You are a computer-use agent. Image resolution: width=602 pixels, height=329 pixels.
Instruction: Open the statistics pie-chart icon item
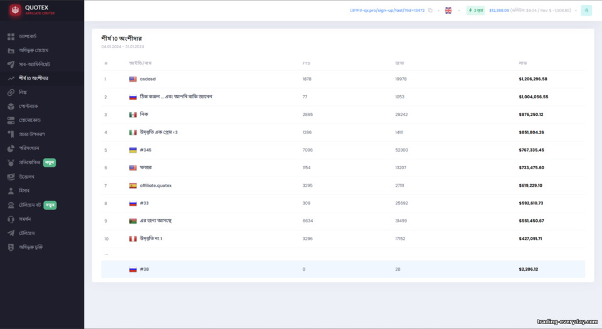pyautogui.click(x=11, y=149)
